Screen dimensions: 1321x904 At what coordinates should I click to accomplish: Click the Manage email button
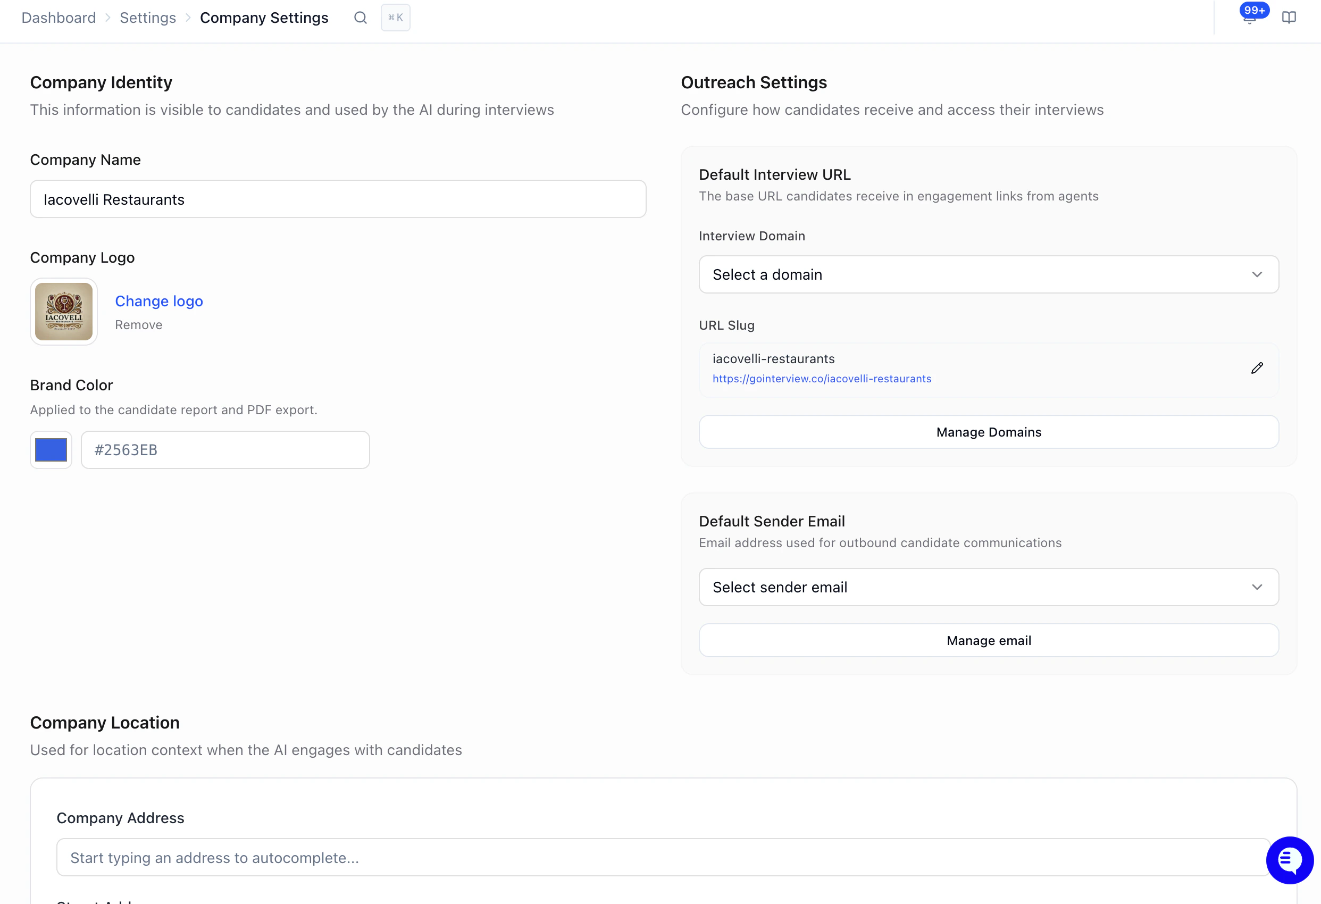point(989,641)
